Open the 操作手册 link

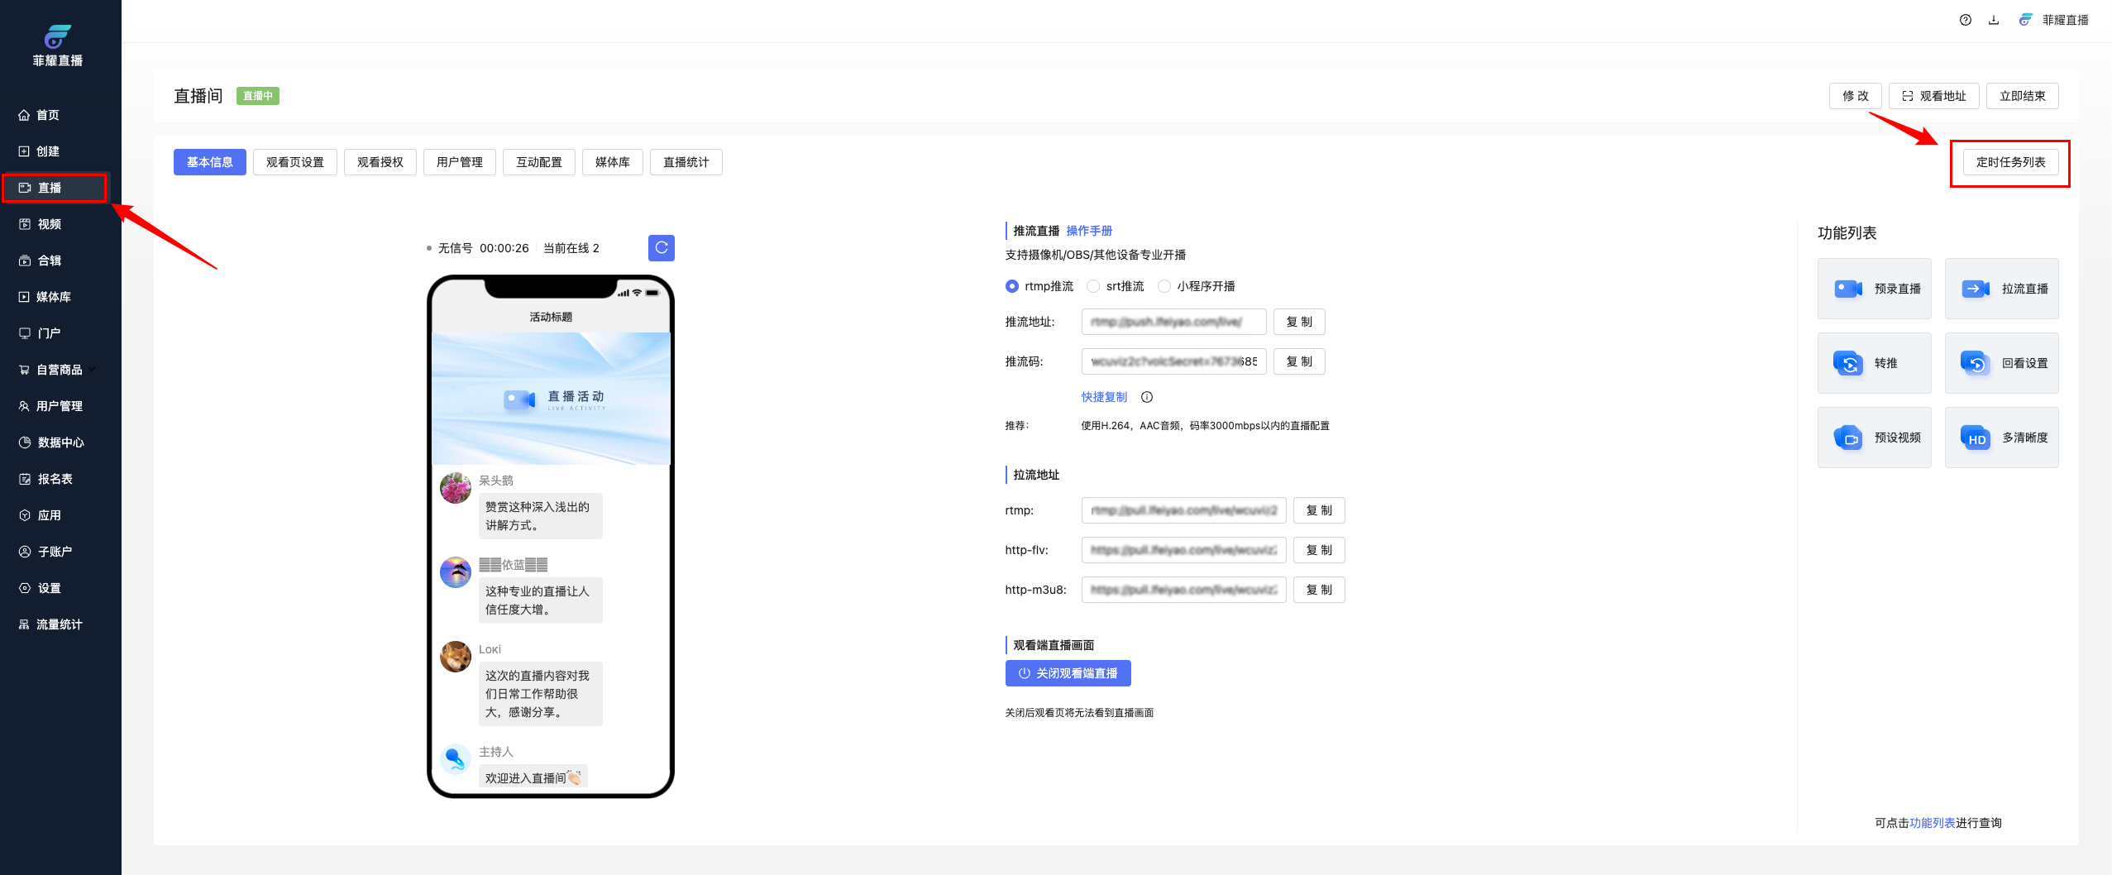pyautogui.click(x=1089, y=231)
